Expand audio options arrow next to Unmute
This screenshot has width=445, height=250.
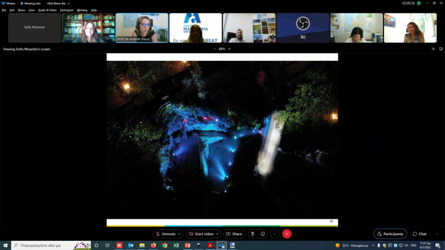pyautogui.click(x=179, y=234)
